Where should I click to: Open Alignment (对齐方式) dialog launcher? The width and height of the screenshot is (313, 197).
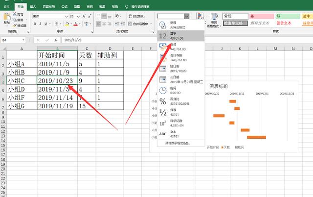[153, 32]
